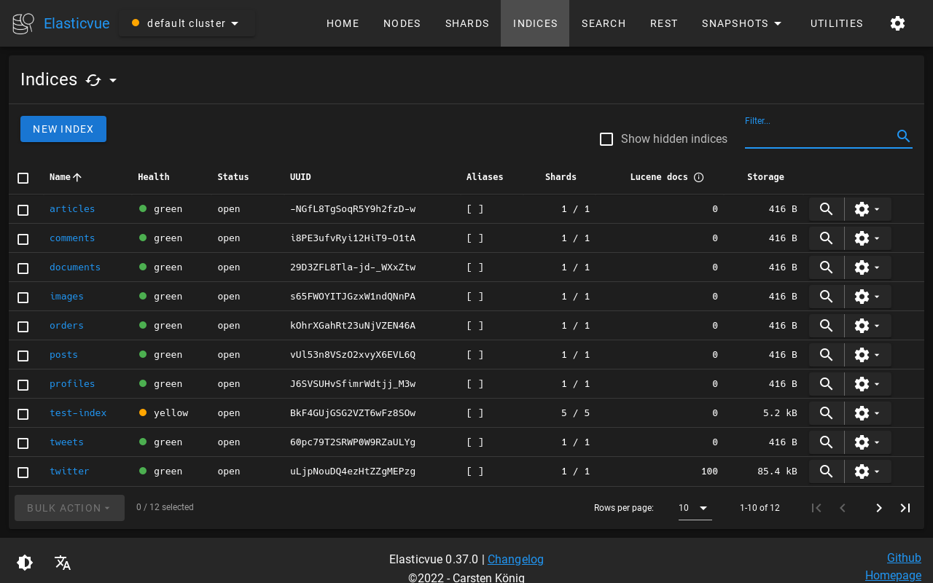
Task: Open the gear options menu for documents
Action: pyautogui.click(x=868, y=267)
